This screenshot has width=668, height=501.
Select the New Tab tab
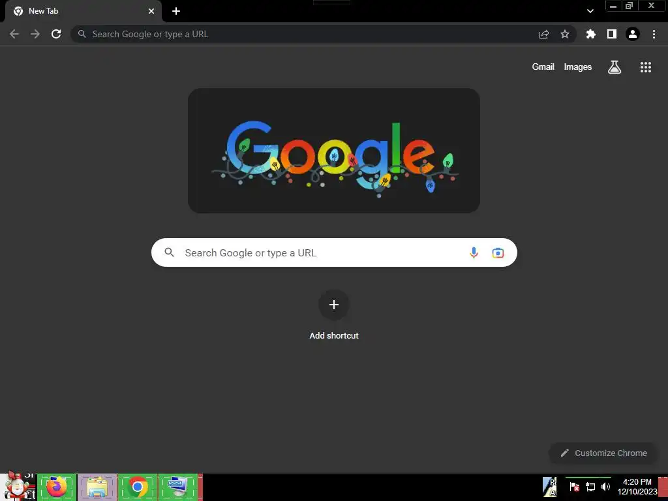83,11
